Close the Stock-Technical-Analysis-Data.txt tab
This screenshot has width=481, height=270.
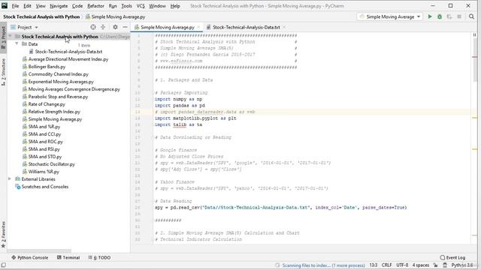pyautogui.click(x=284, y=27)
